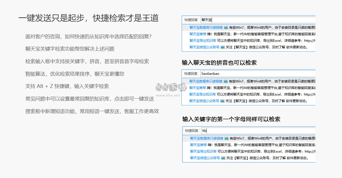
Task: Click 可以方便将聊天宝中的知识库 description in liaotianbao panel
Action: pos(266,94)
